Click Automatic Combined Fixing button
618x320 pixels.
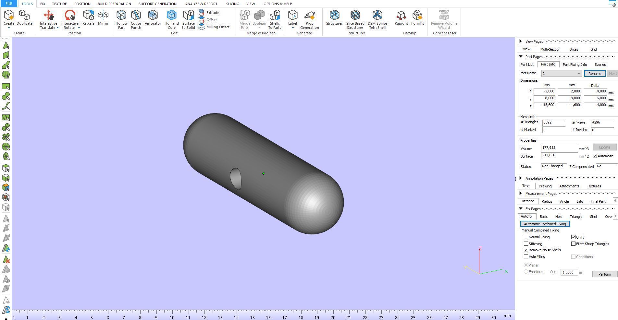pos(545,224)
